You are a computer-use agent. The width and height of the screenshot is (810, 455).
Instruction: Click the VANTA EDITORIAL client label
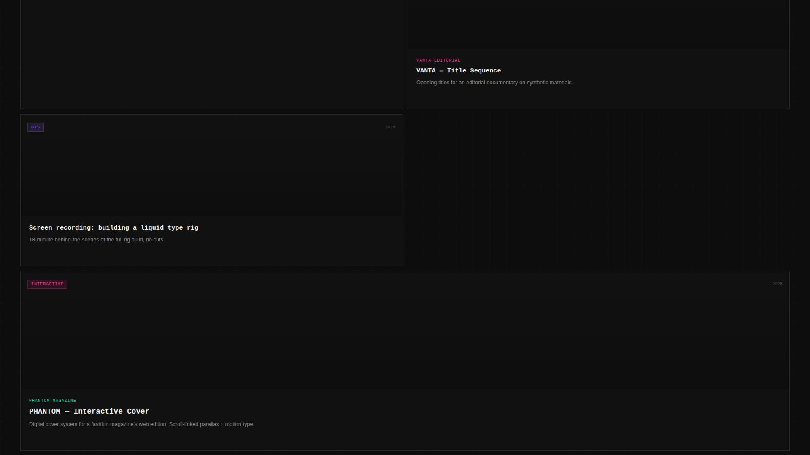[x=438, y=60]
